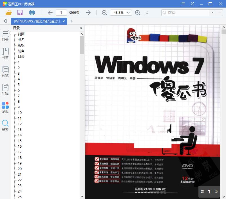Click document scrollbar down arrow
Screen dimensions: 226x199
tap(223, 196)
